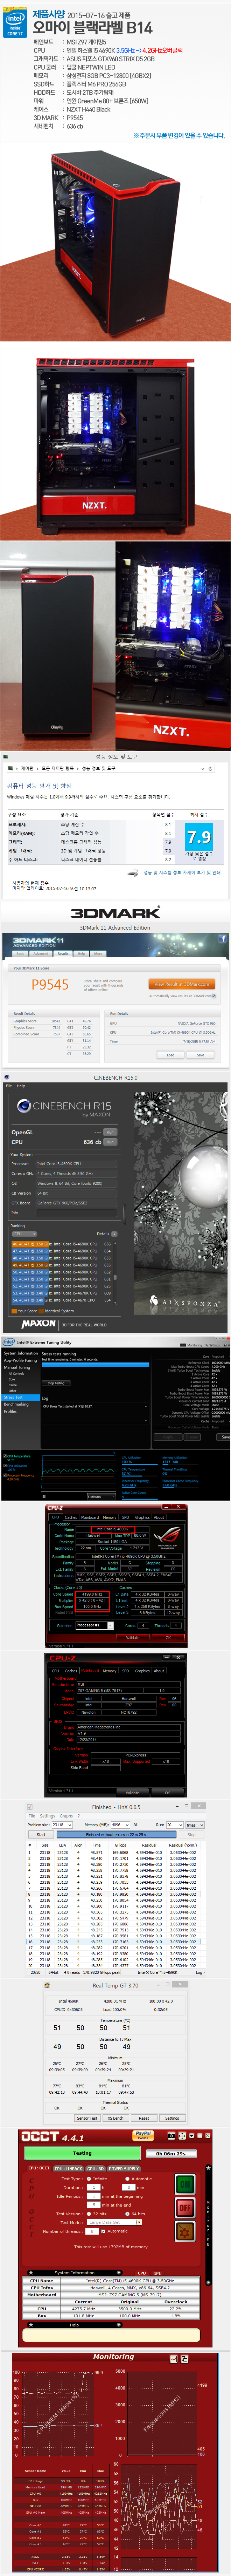Run the OpenGL test in Cinebench
Image resolution: width=231 pixels, height=2576 pixels.
point(110,1132)
